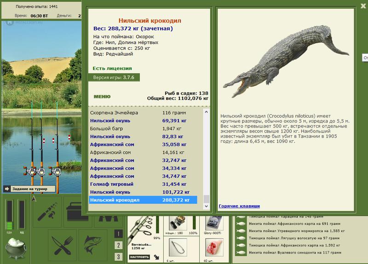Open the fish keepnet icon
The image size is (368, 264).
[x=93, y=246]
